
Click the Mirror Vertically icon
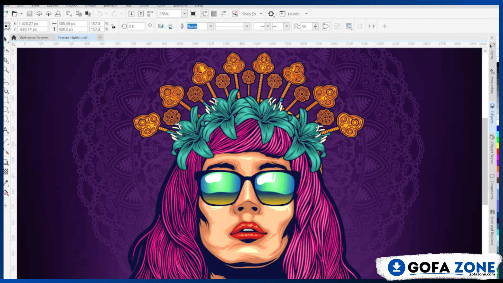[x=171, y=26]
